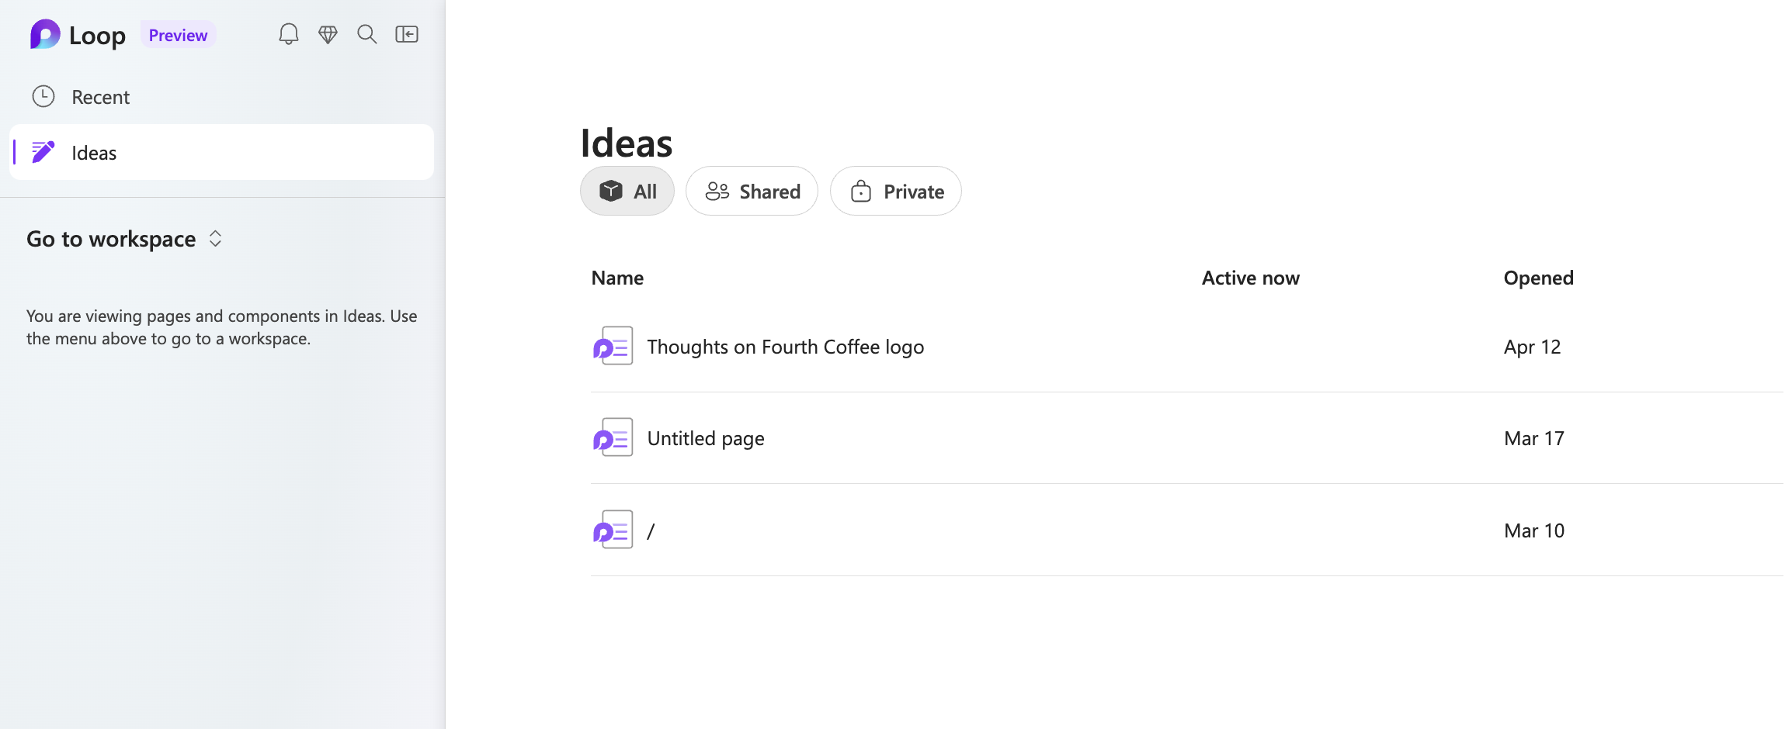Select the All filter
Image resolution: width=1792 pixels, height=729 pixels.
[627, 191]
